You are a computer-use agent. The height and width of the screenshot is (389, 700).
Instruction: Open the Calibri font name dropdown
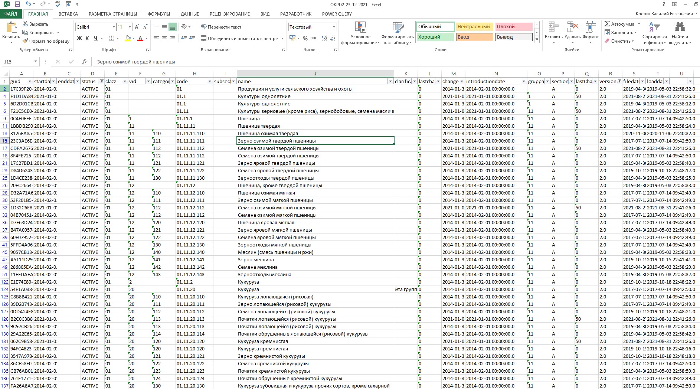click(114, 27)
